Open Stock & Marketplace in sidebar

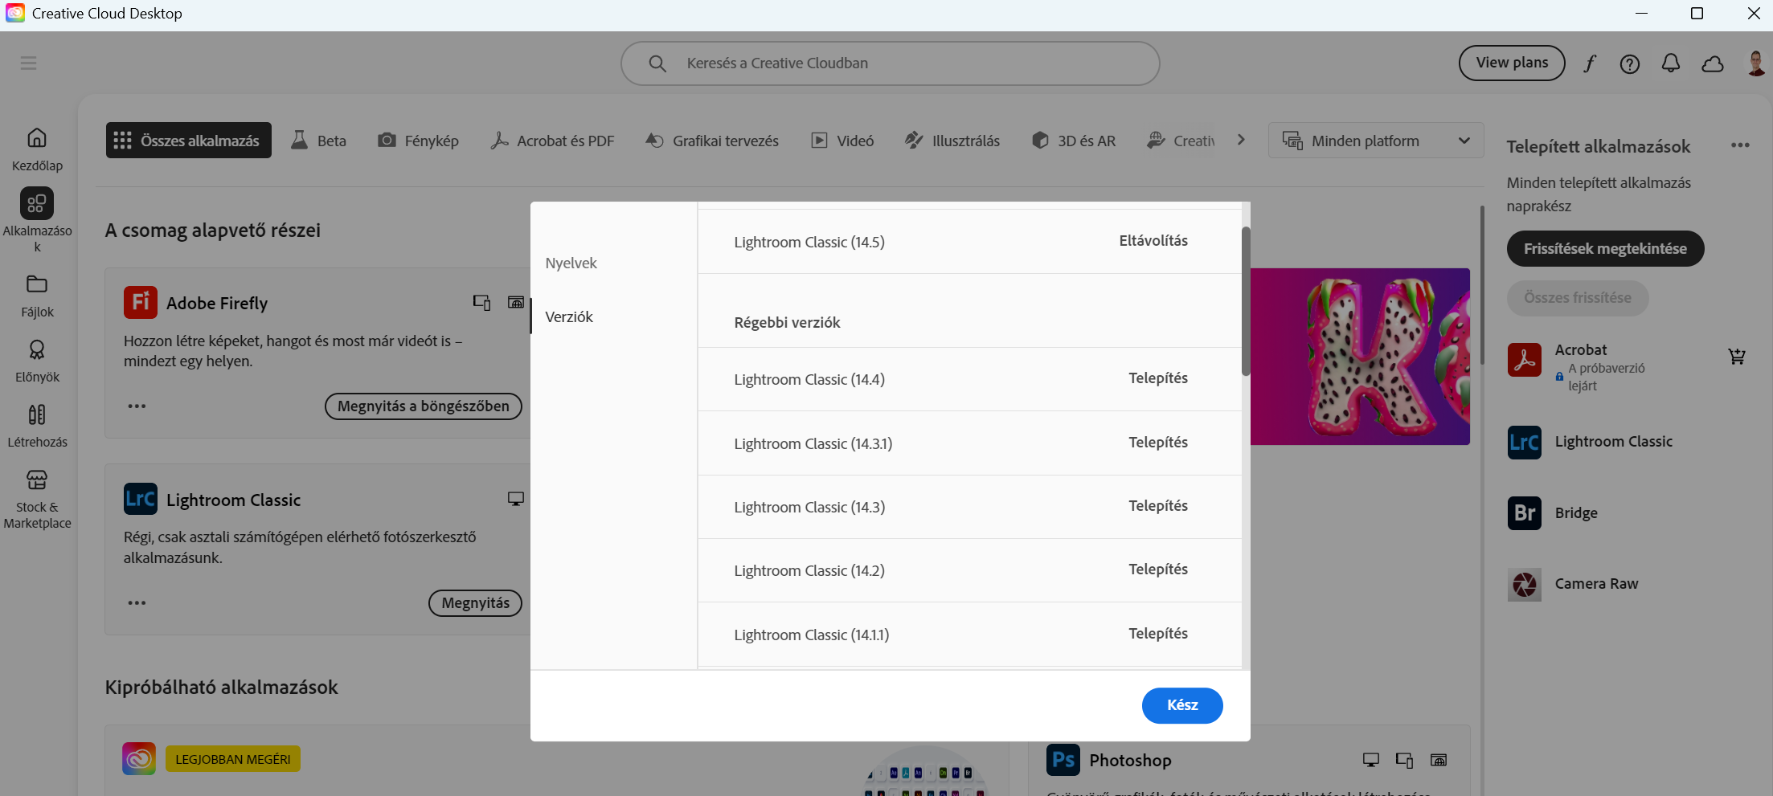pos(37,499)
